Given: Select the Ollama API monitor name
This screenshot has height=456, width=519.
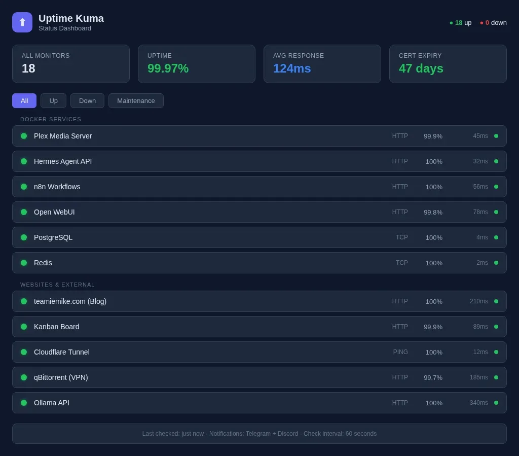Looking at the screenshot, I should (52, 403).
